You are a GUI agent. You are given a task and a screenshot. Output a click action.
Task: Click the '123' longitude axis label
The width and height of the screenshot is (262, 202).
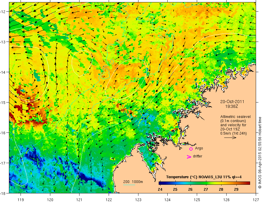tap(138, 200)
